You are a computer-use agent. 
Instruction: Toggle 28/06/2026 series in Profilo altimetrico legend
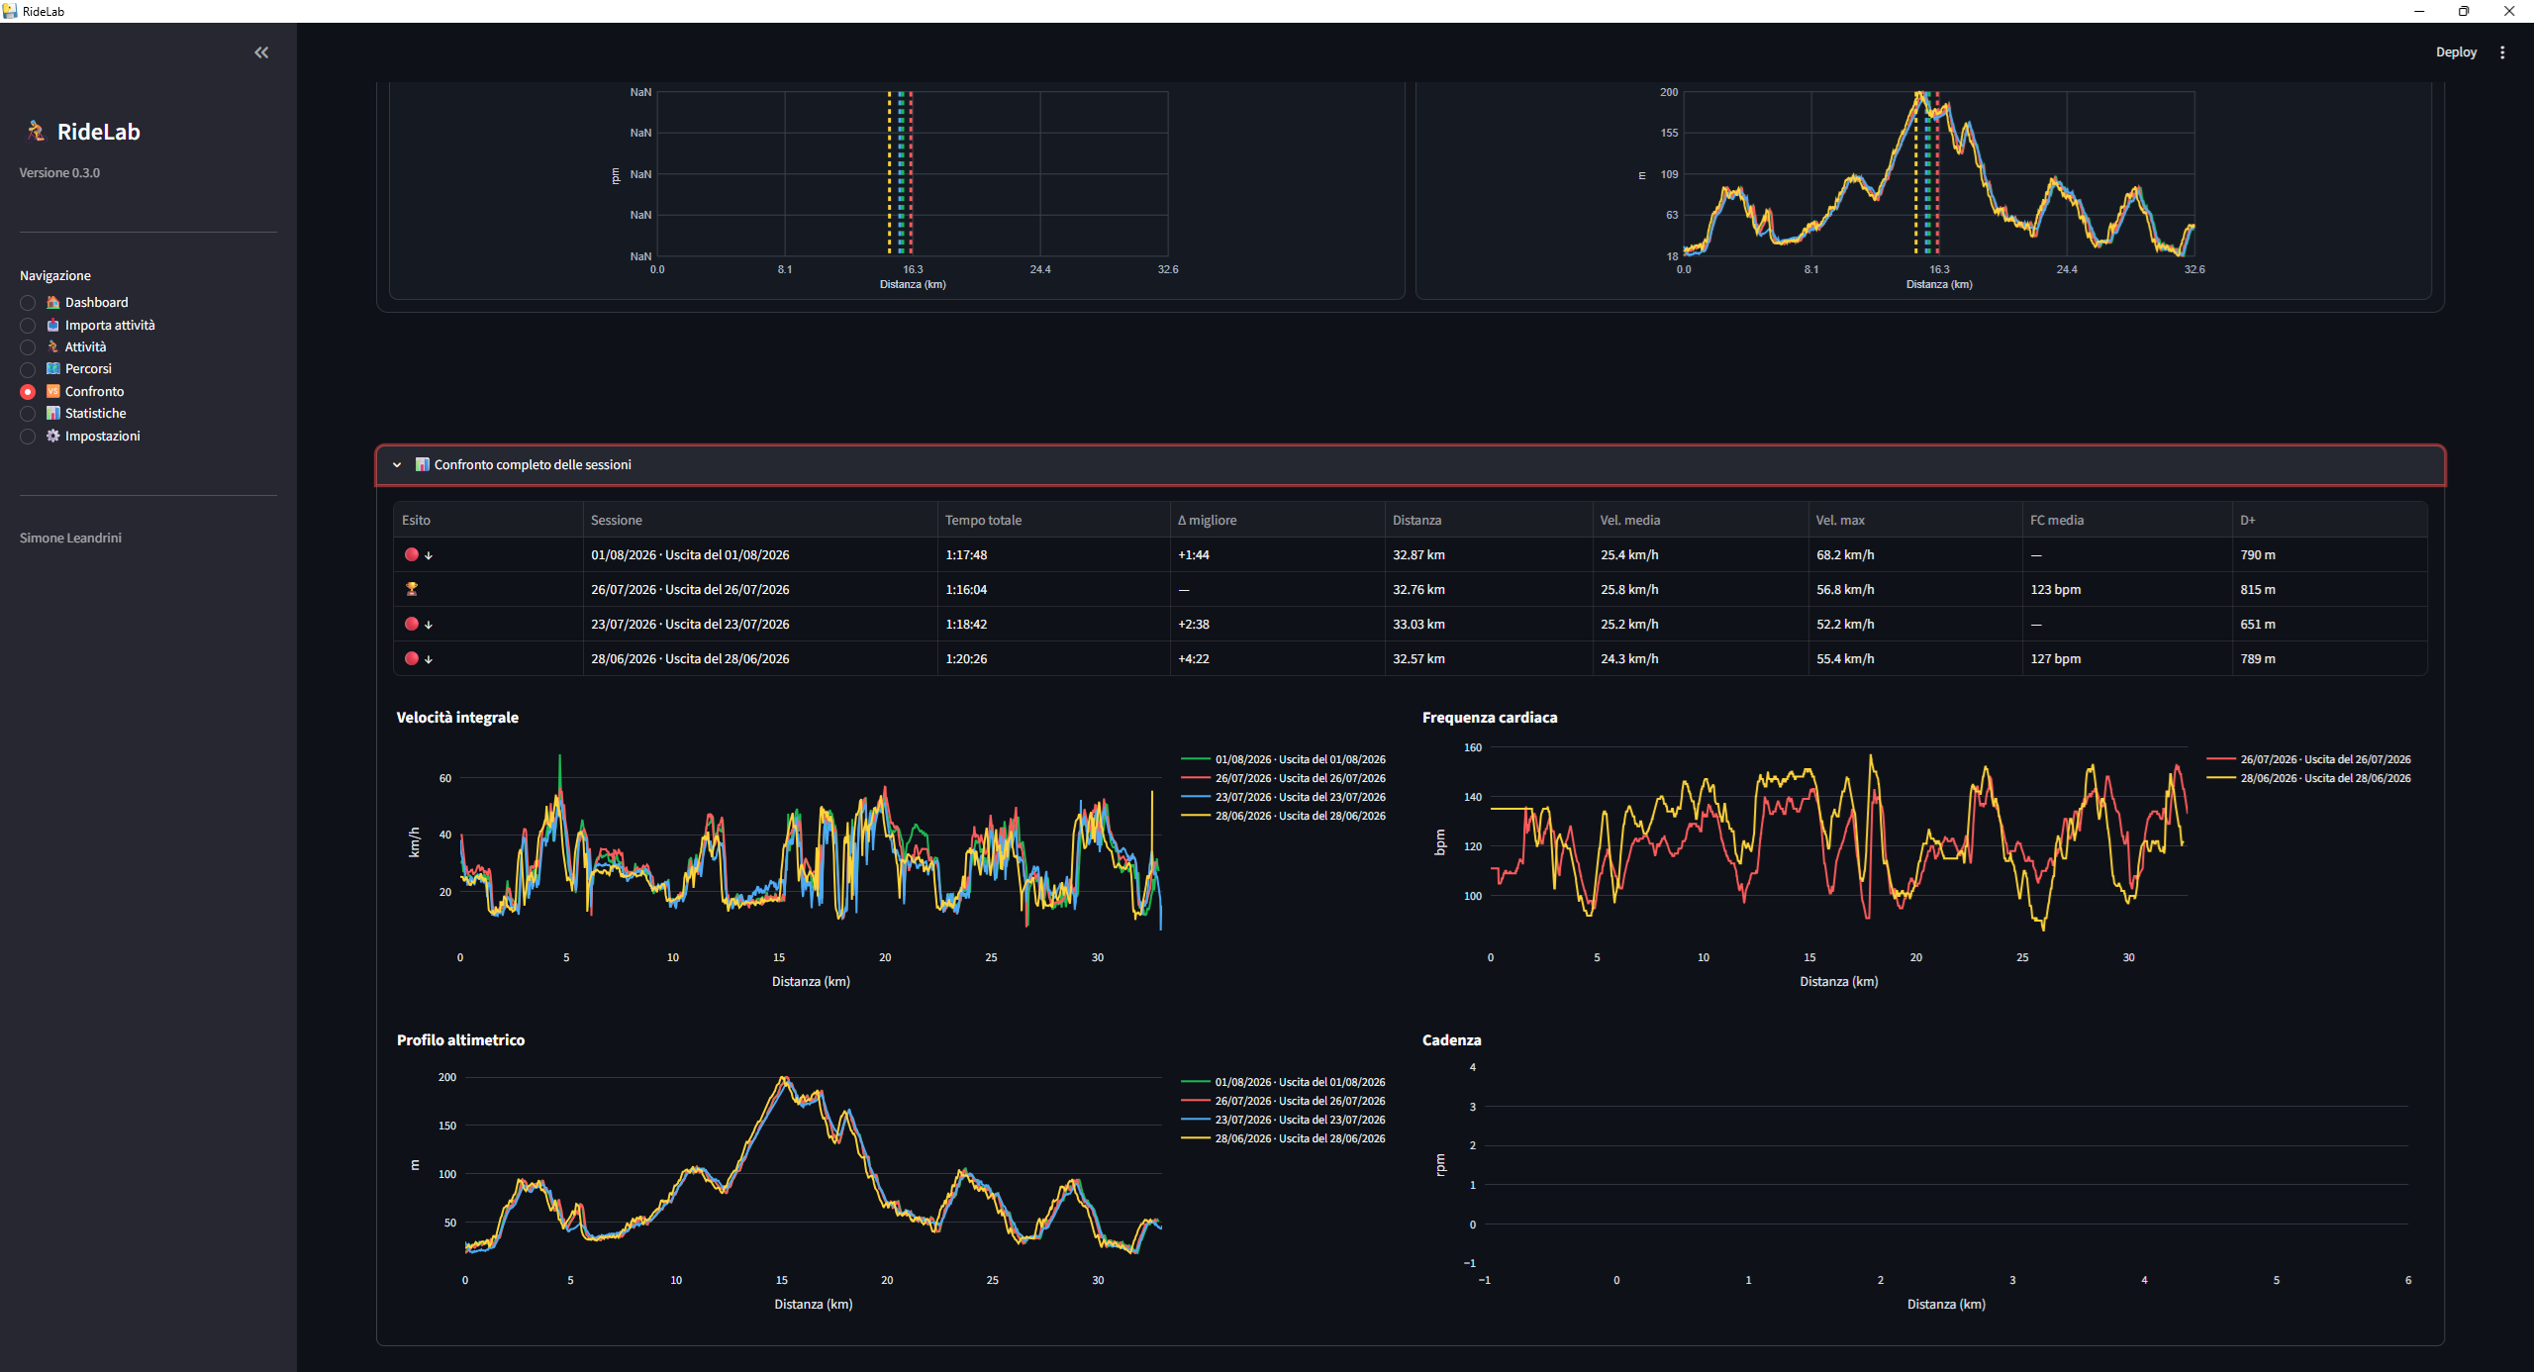[1283, 1138]
